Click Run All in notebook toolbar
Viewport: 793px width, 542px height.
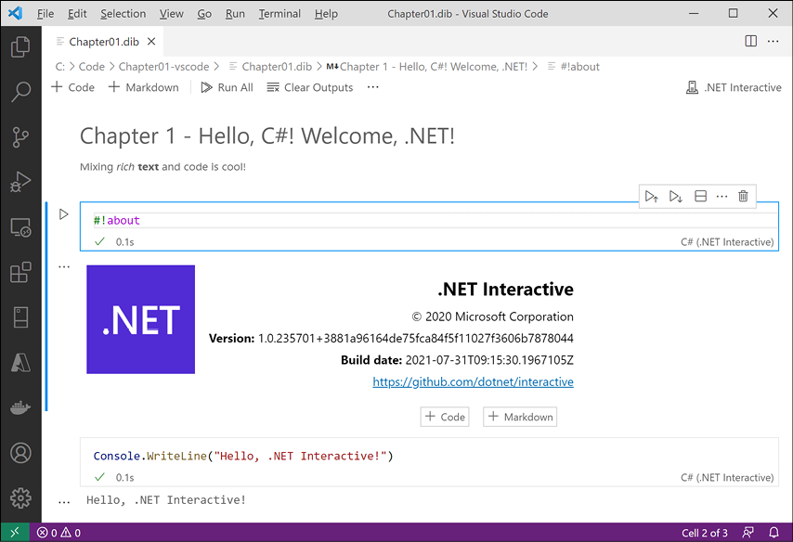[227, 87]
